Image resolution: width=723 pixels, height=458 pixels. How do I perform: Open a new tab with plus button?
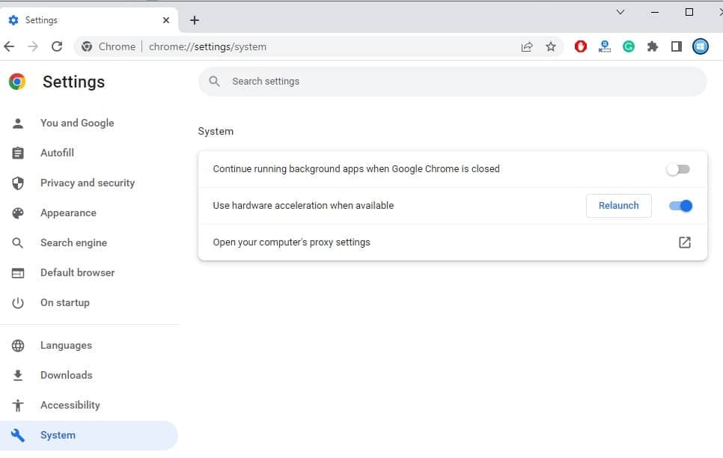point(195,20)
